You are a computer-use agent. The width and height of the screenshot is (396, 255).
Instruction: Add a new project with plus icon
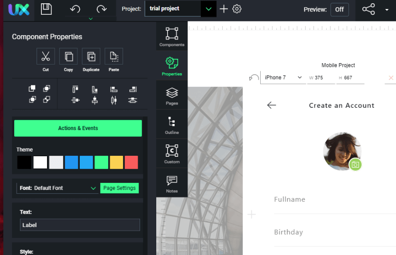click(x=224, y=9)
